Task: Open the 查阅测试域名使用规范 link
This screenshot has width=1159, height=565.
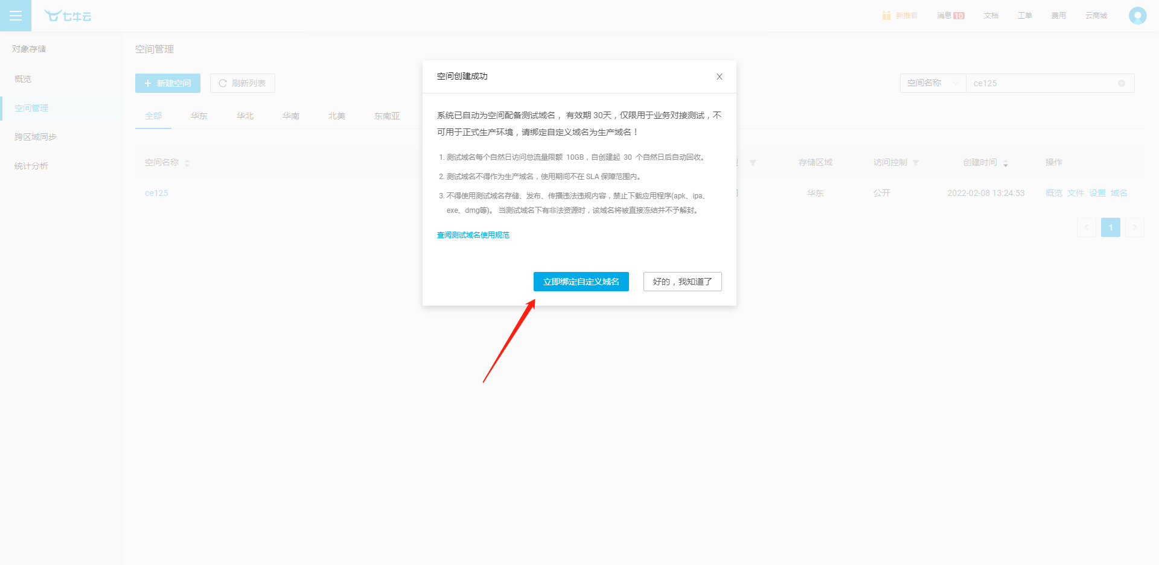Action: (x=473, y=235)
